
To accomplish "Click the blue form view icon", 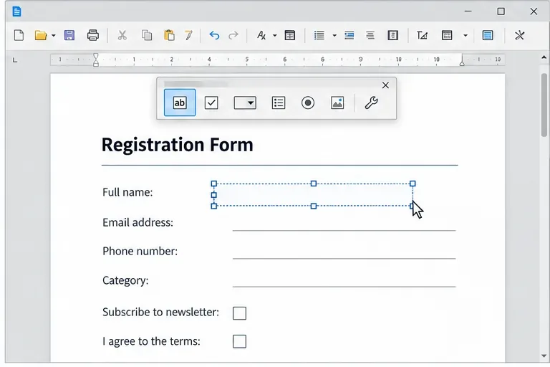I will tap(488, 35).
